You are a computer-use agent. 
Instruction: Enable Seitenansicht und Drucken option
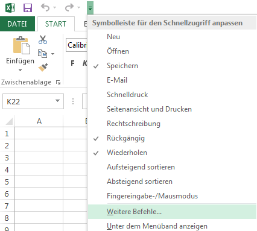tap(173, 109)
